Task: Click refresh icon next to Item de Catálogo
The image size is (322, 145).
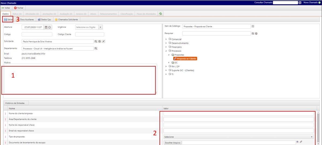Action: [x=253, y=26]
